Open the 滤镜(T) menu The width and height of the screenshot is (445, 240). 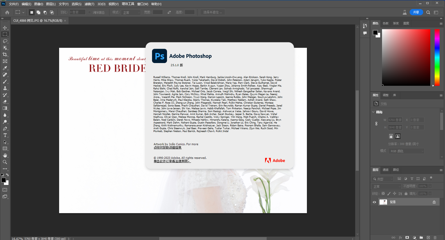[89, 4]
